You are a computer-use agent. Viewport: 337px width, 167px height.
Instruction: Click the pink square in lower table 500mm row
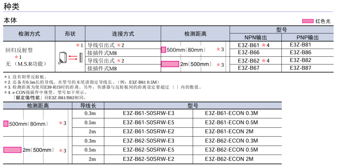[x=6, y=124]
